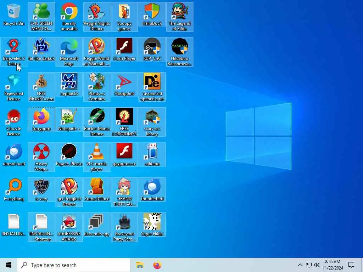Select the Hildaboo Ransomwa... icon
The height and width of the screenshot is (272, 363).
coord(180,52)
